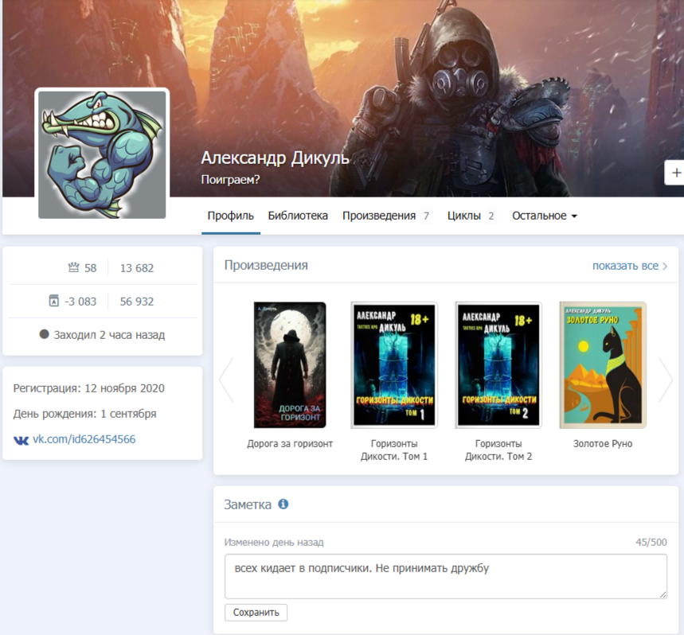The image size is (684, 635).
Task: Click the plus button on cover banner
Action: point(675,172)
